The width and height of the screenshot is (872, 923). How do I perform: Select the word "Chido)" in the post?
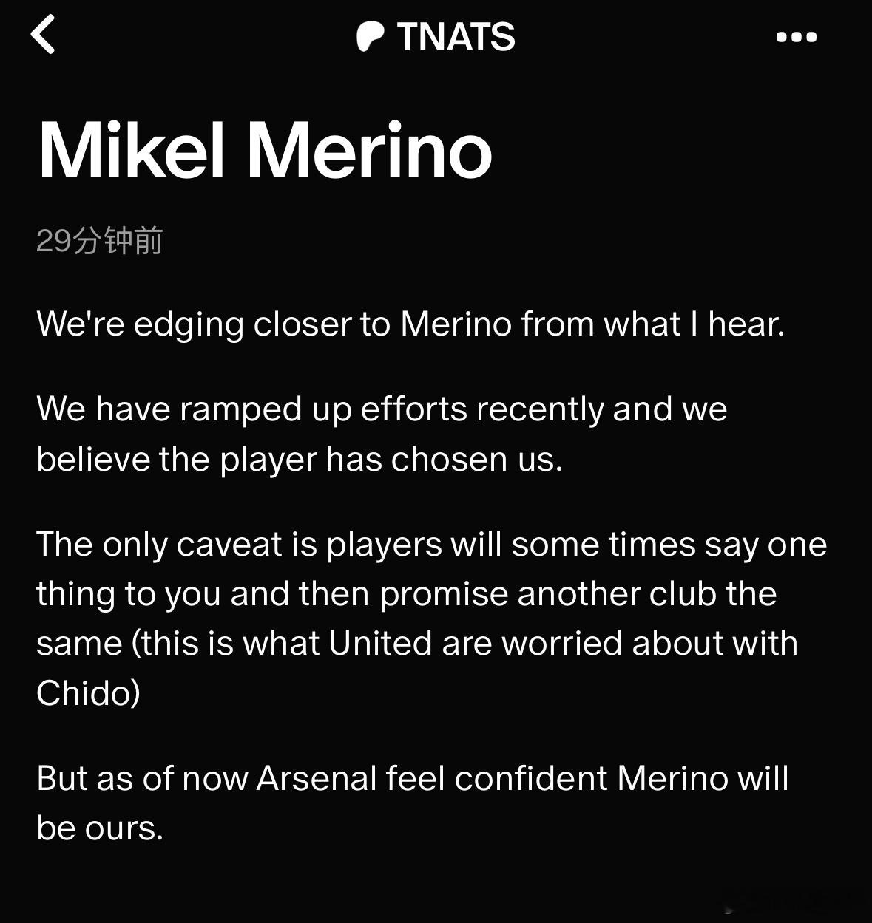[88, 693]
